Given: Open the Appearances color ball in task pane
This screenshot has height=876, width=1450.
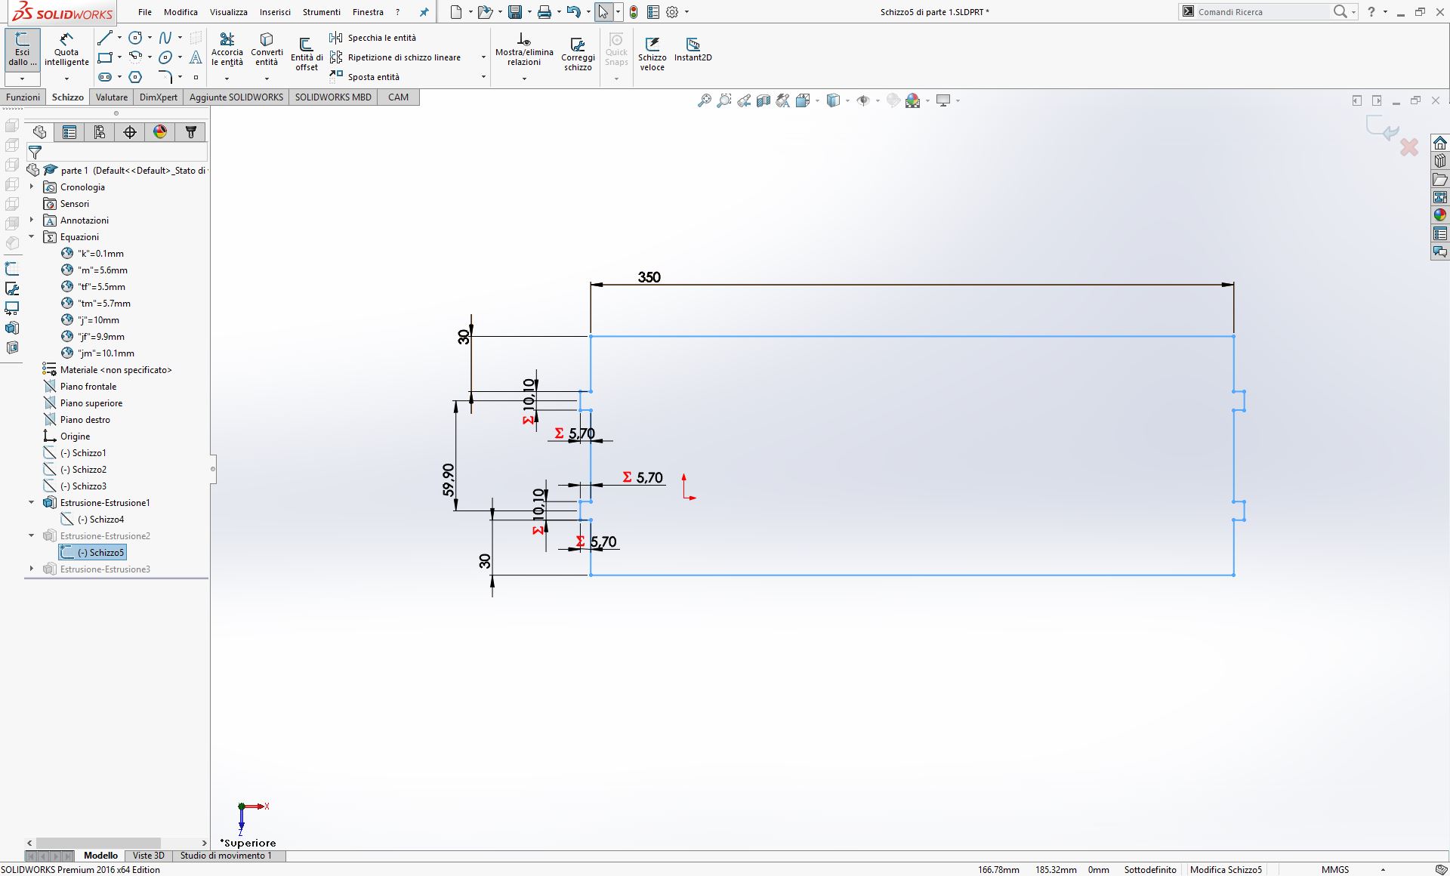Looking at the screenshot, I should point(1440,215).
